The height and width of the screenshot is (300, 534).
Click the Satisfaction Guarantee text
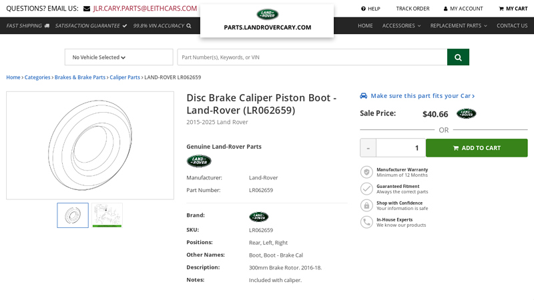tap(87, 26)
